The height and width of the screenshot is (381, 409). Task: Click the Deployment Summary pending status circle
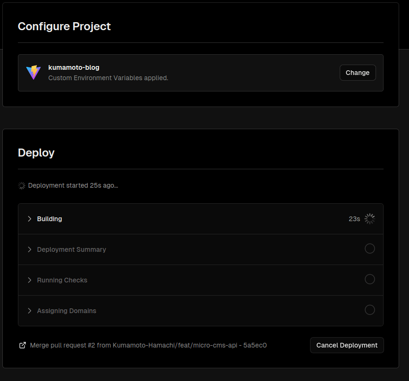point(369,248)
